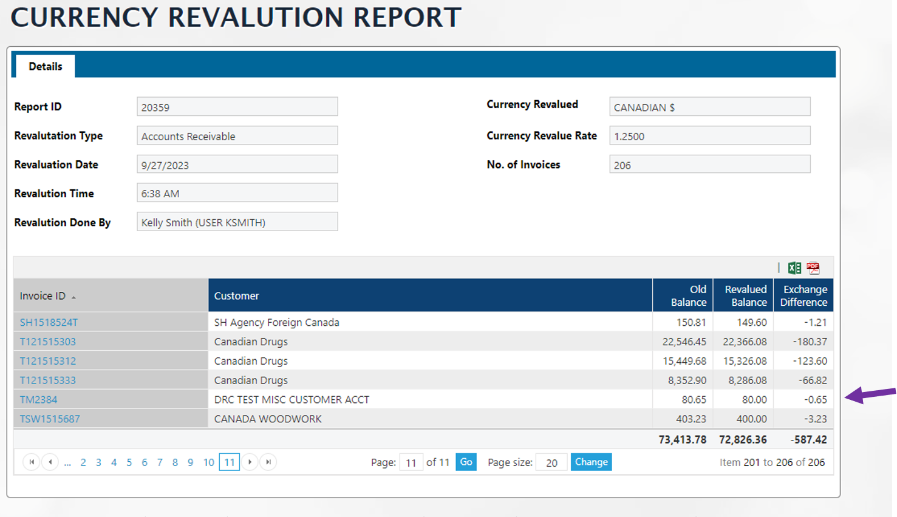Navigate to page 2 of results
This screenshot has height=517, width=897.
point(83,463)
